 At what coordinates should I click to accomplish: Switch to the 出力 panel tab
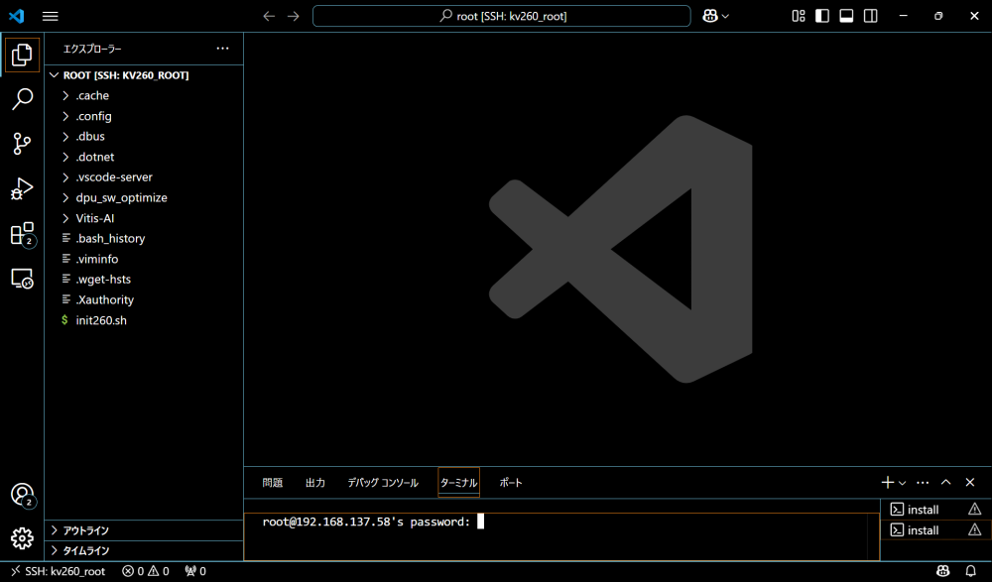[x=315, y=483]
